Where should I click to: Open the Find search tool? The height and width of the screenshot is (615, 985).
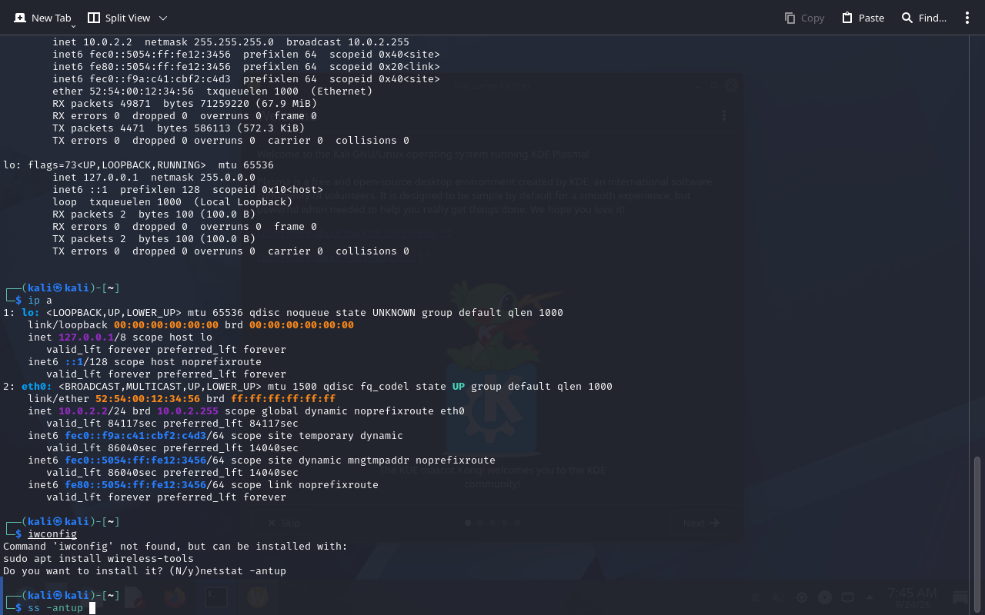pyautogui.click(x=923, y=18)
